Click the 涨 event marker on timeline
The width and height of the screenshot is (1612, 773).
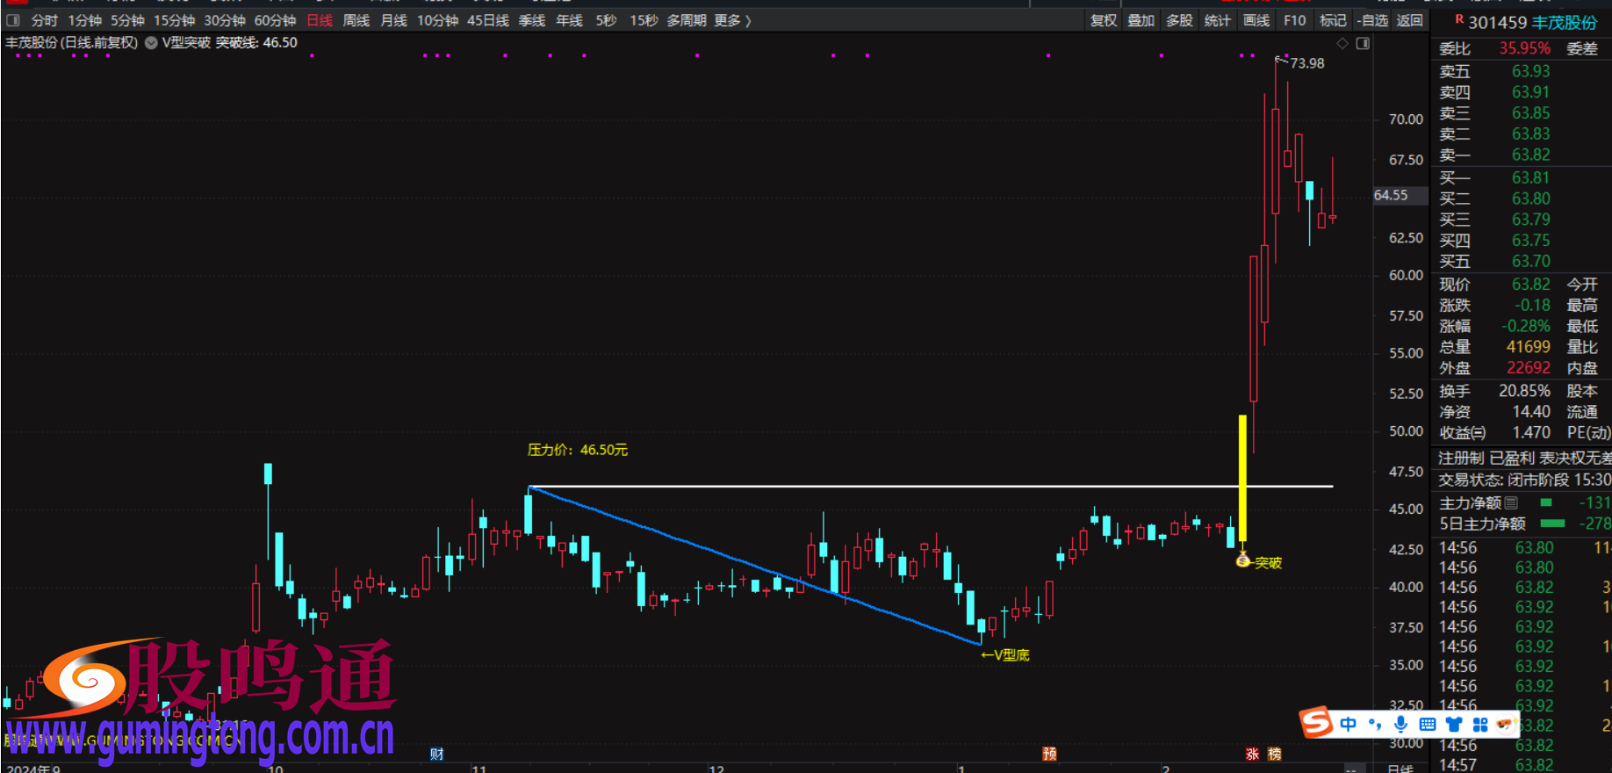point(1252,754)
